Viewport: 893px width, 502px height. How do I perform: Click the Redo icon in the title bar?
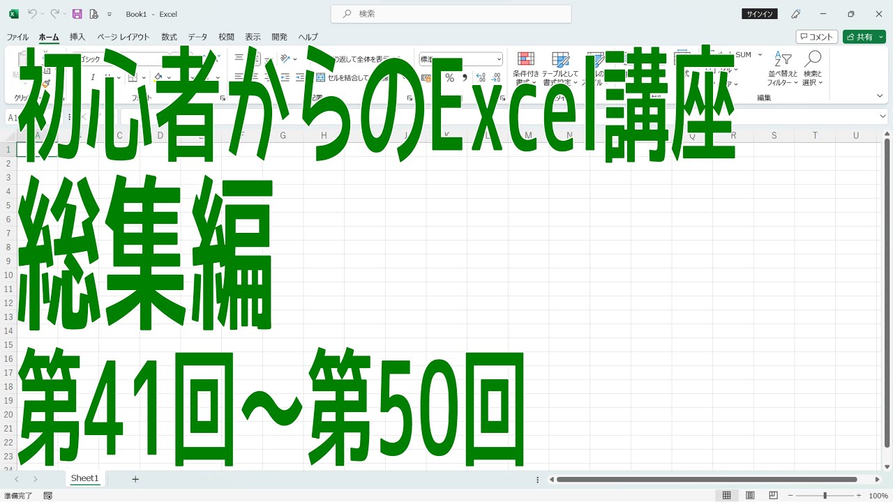[x=54, y=14]
